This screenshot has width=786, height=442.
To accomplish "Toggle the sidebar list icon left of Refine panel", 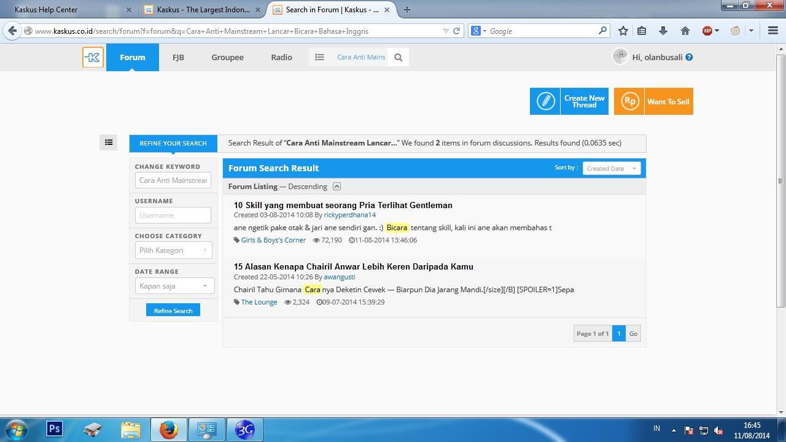I will click(x=109, y=142).
